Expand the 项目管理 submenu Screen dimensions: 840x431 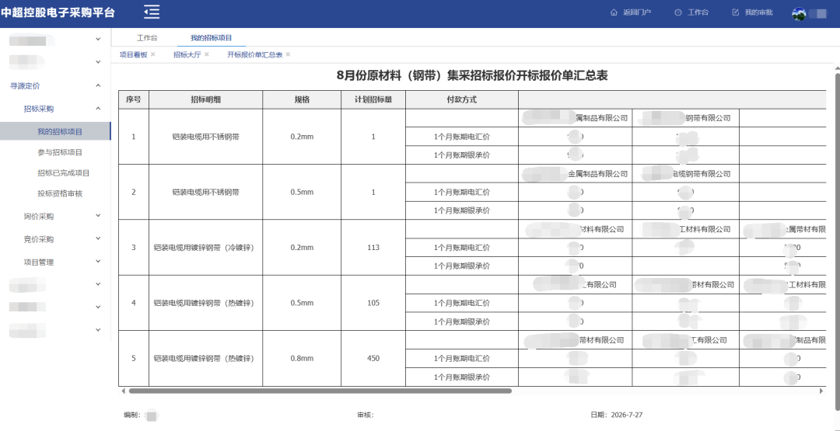coord(98,262)
